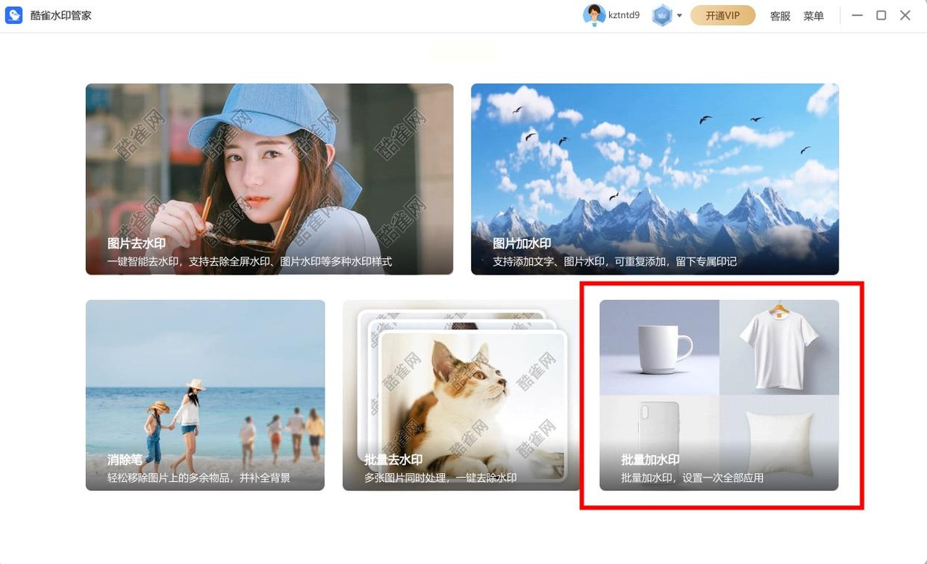Viewport: 927px width, 564px height.
Task: Maximize the application window
Action: tap(881, 15)
